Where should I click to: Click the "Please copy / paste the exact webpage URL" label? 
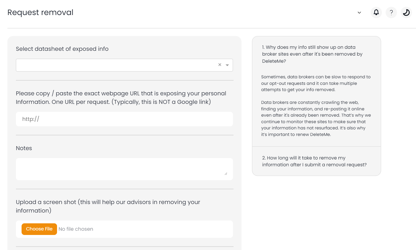click(x=121, y=98)
